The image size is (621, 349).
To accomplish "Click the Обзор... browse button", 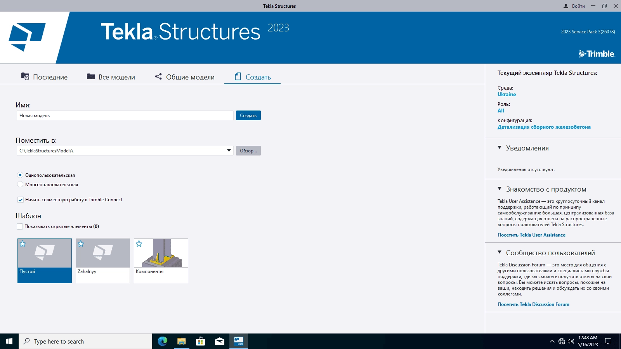I will click(x=248, y=151).
